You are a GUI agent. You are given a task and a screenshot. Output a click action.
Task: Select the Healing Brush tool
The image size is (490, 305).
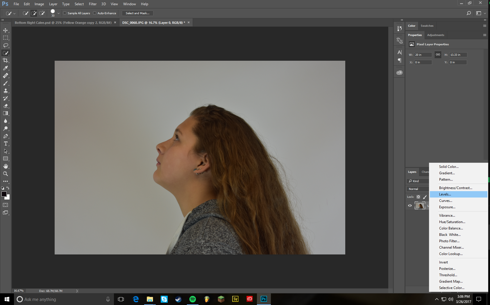6,76
